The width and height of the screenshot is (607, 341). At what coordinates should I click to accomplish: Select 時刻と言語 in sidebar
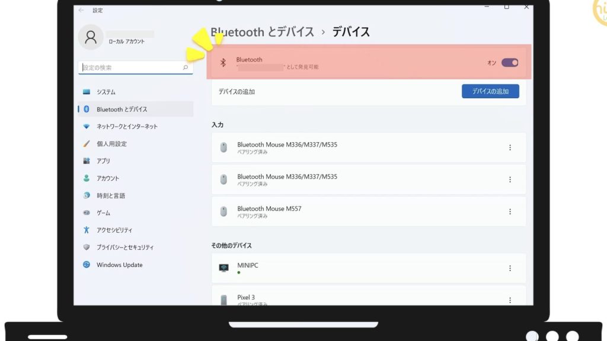click(x=136, y=195)
